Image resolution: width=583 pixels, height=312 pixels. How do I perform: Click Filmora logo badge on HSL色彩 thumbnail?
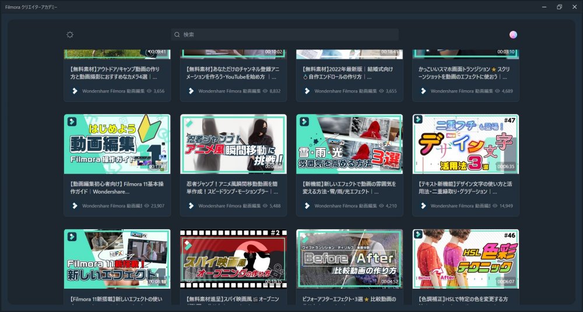(418, 234)
